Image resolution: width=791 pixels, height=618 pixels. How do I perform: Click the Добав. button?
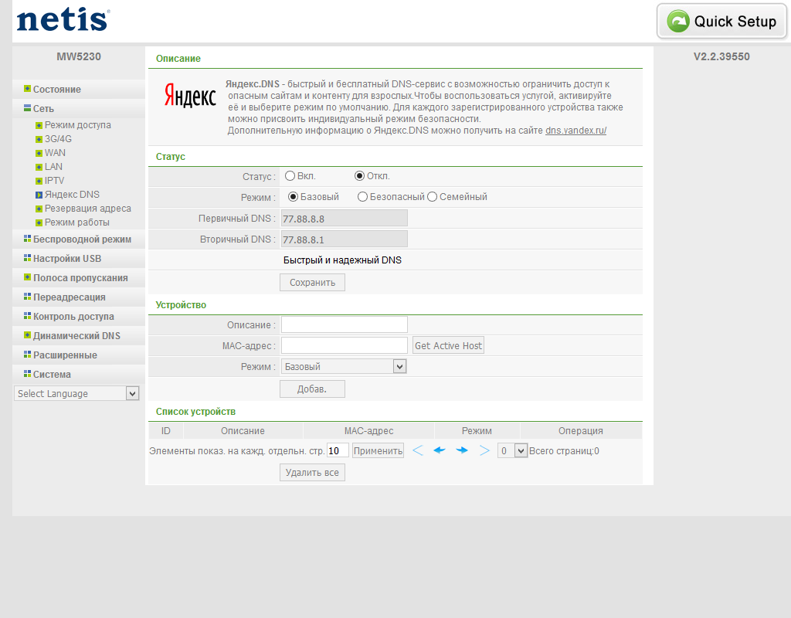point(312,389)
